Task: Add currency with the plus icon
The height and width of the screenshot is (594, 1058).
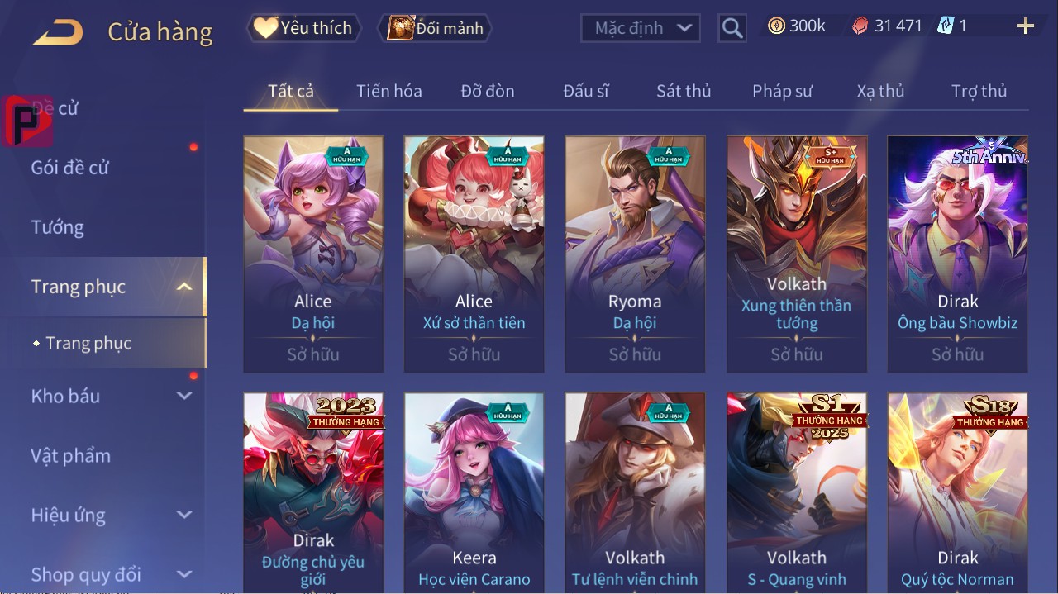Action: click(x=1026, y=26)
